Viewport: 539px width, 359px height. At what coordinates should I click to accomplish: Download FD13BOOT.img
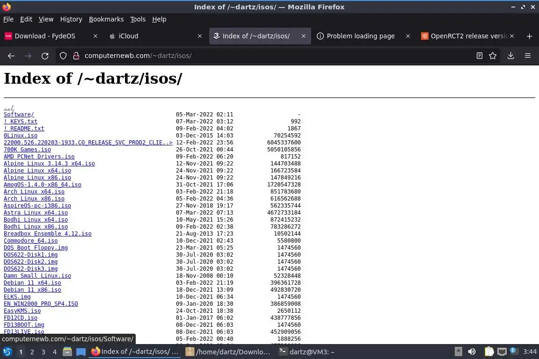click(24, 325)
